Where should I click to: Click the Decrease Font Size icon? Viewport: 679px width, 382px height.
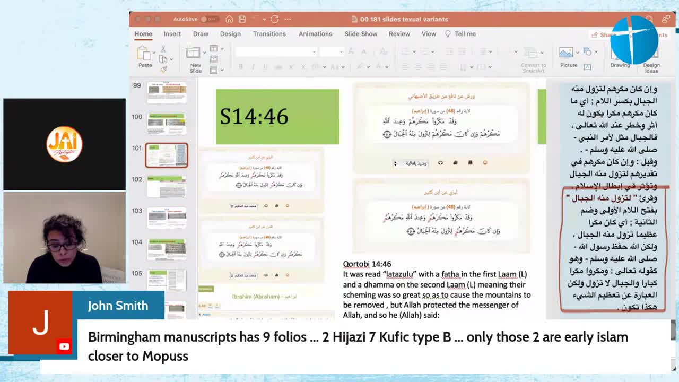point(364,51)
